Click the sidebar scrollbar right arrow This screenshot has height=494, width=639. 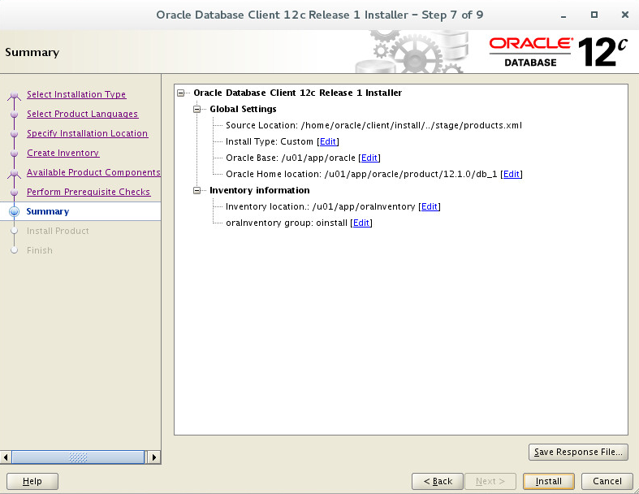coord(153,457)
